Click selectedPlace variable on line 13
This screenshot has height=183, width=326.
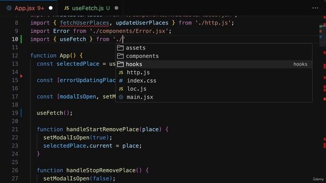point(78,64)
